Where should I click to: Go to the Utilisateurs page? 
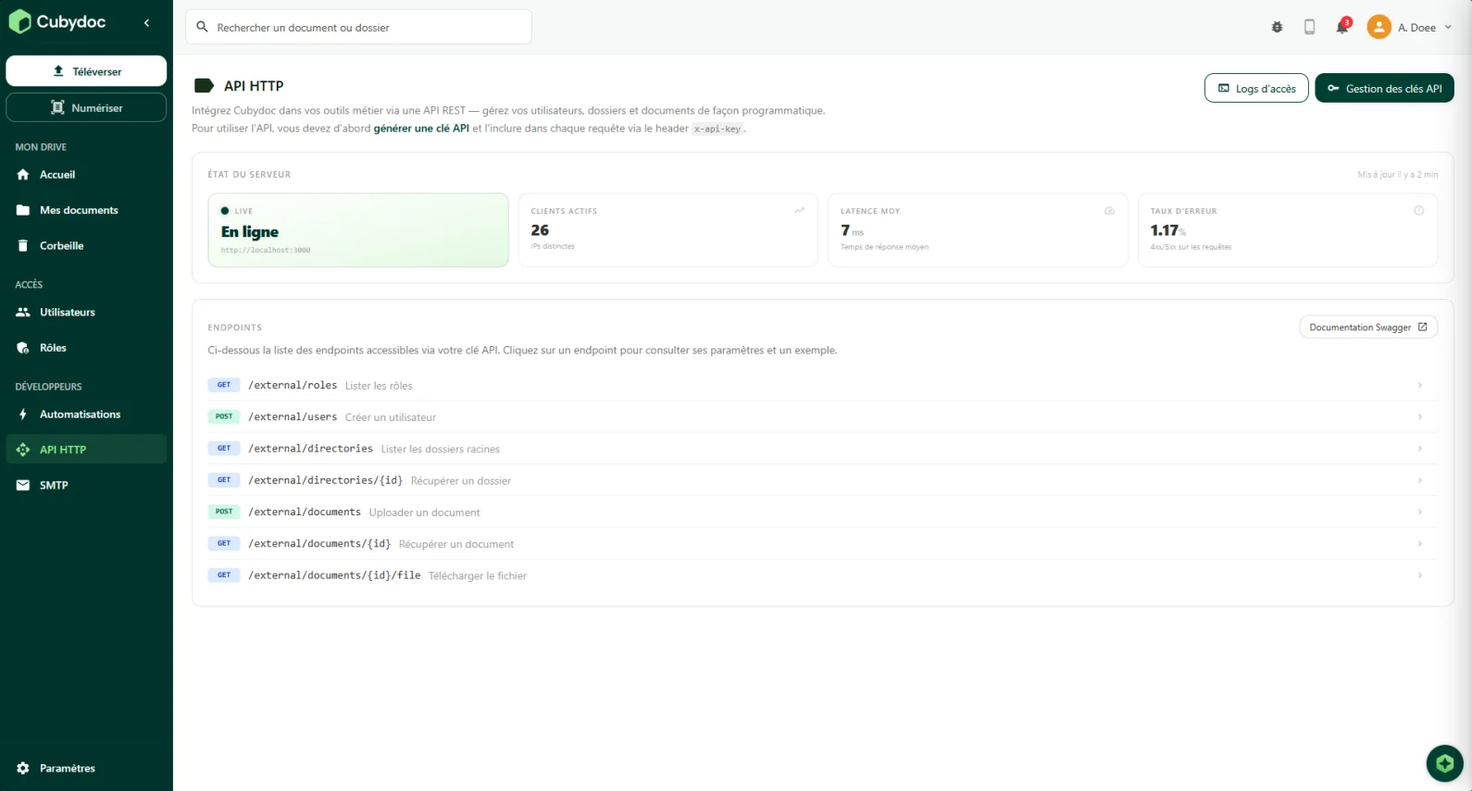[x=86, y=312]
